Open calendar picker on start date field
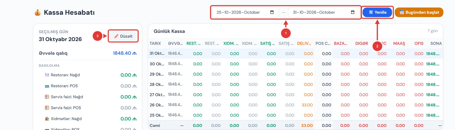The image size is (455, 130). (272, 12)
